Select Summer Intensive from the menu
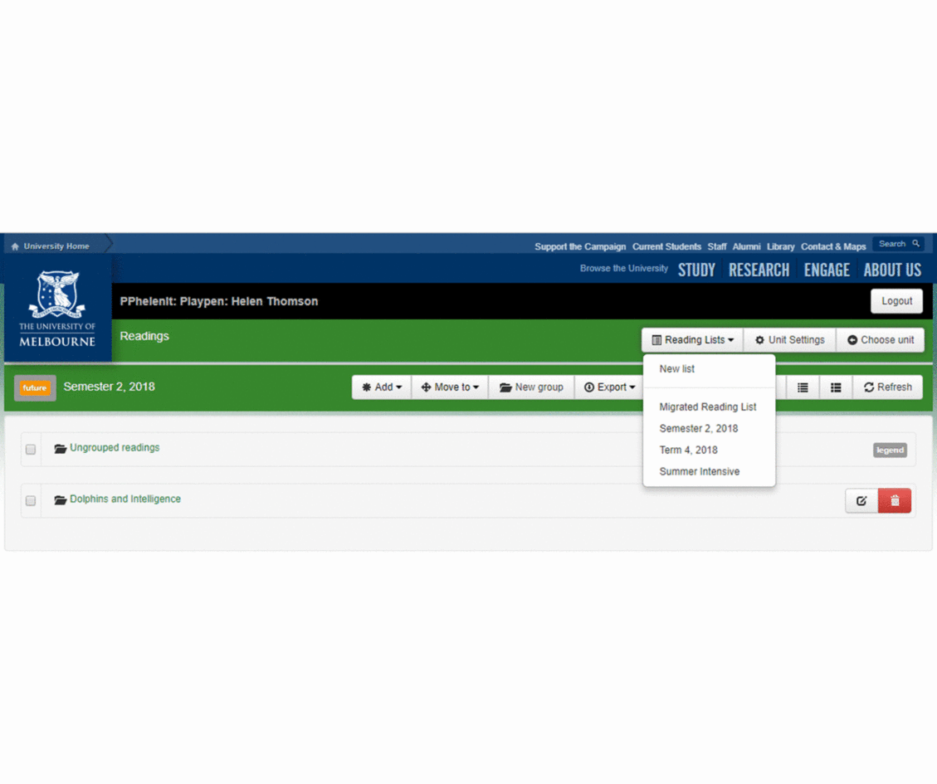 pos(699,471)
